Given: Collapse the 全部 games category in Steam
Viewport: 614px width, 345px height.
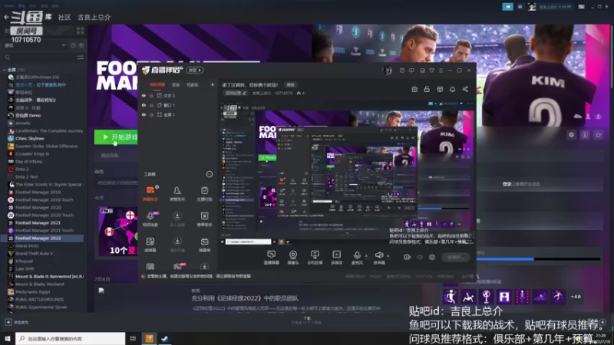Looking at the screenshot, I should tap(5, 70).
